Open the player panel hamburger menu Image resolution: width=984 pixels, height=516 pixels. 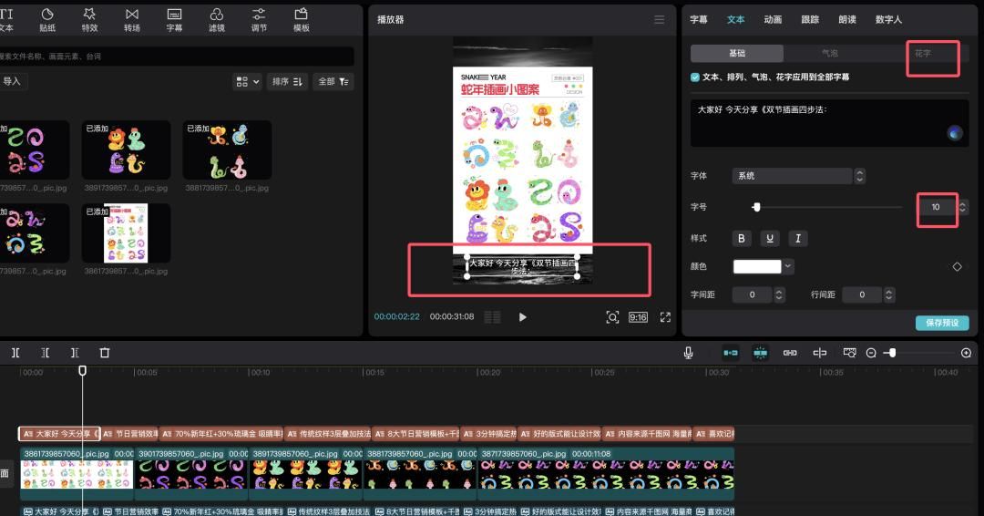[659, 19]
